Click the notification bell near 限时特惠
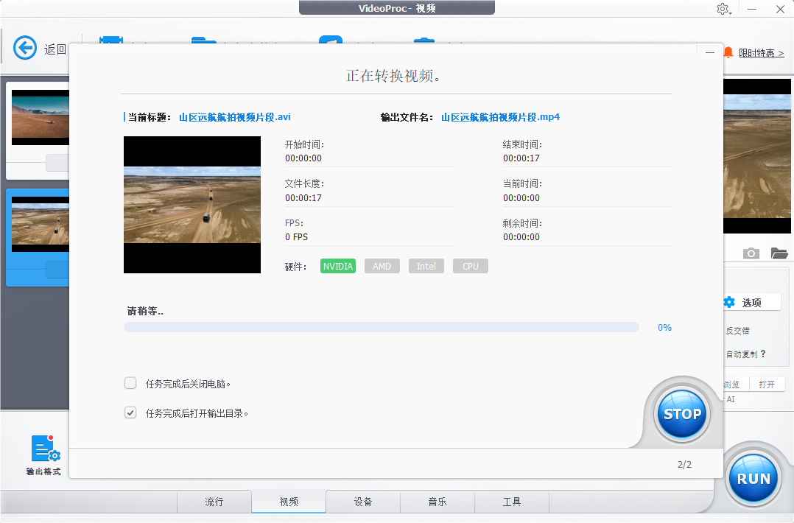Screen dimensions: 794x523 [x=728, y=52]
